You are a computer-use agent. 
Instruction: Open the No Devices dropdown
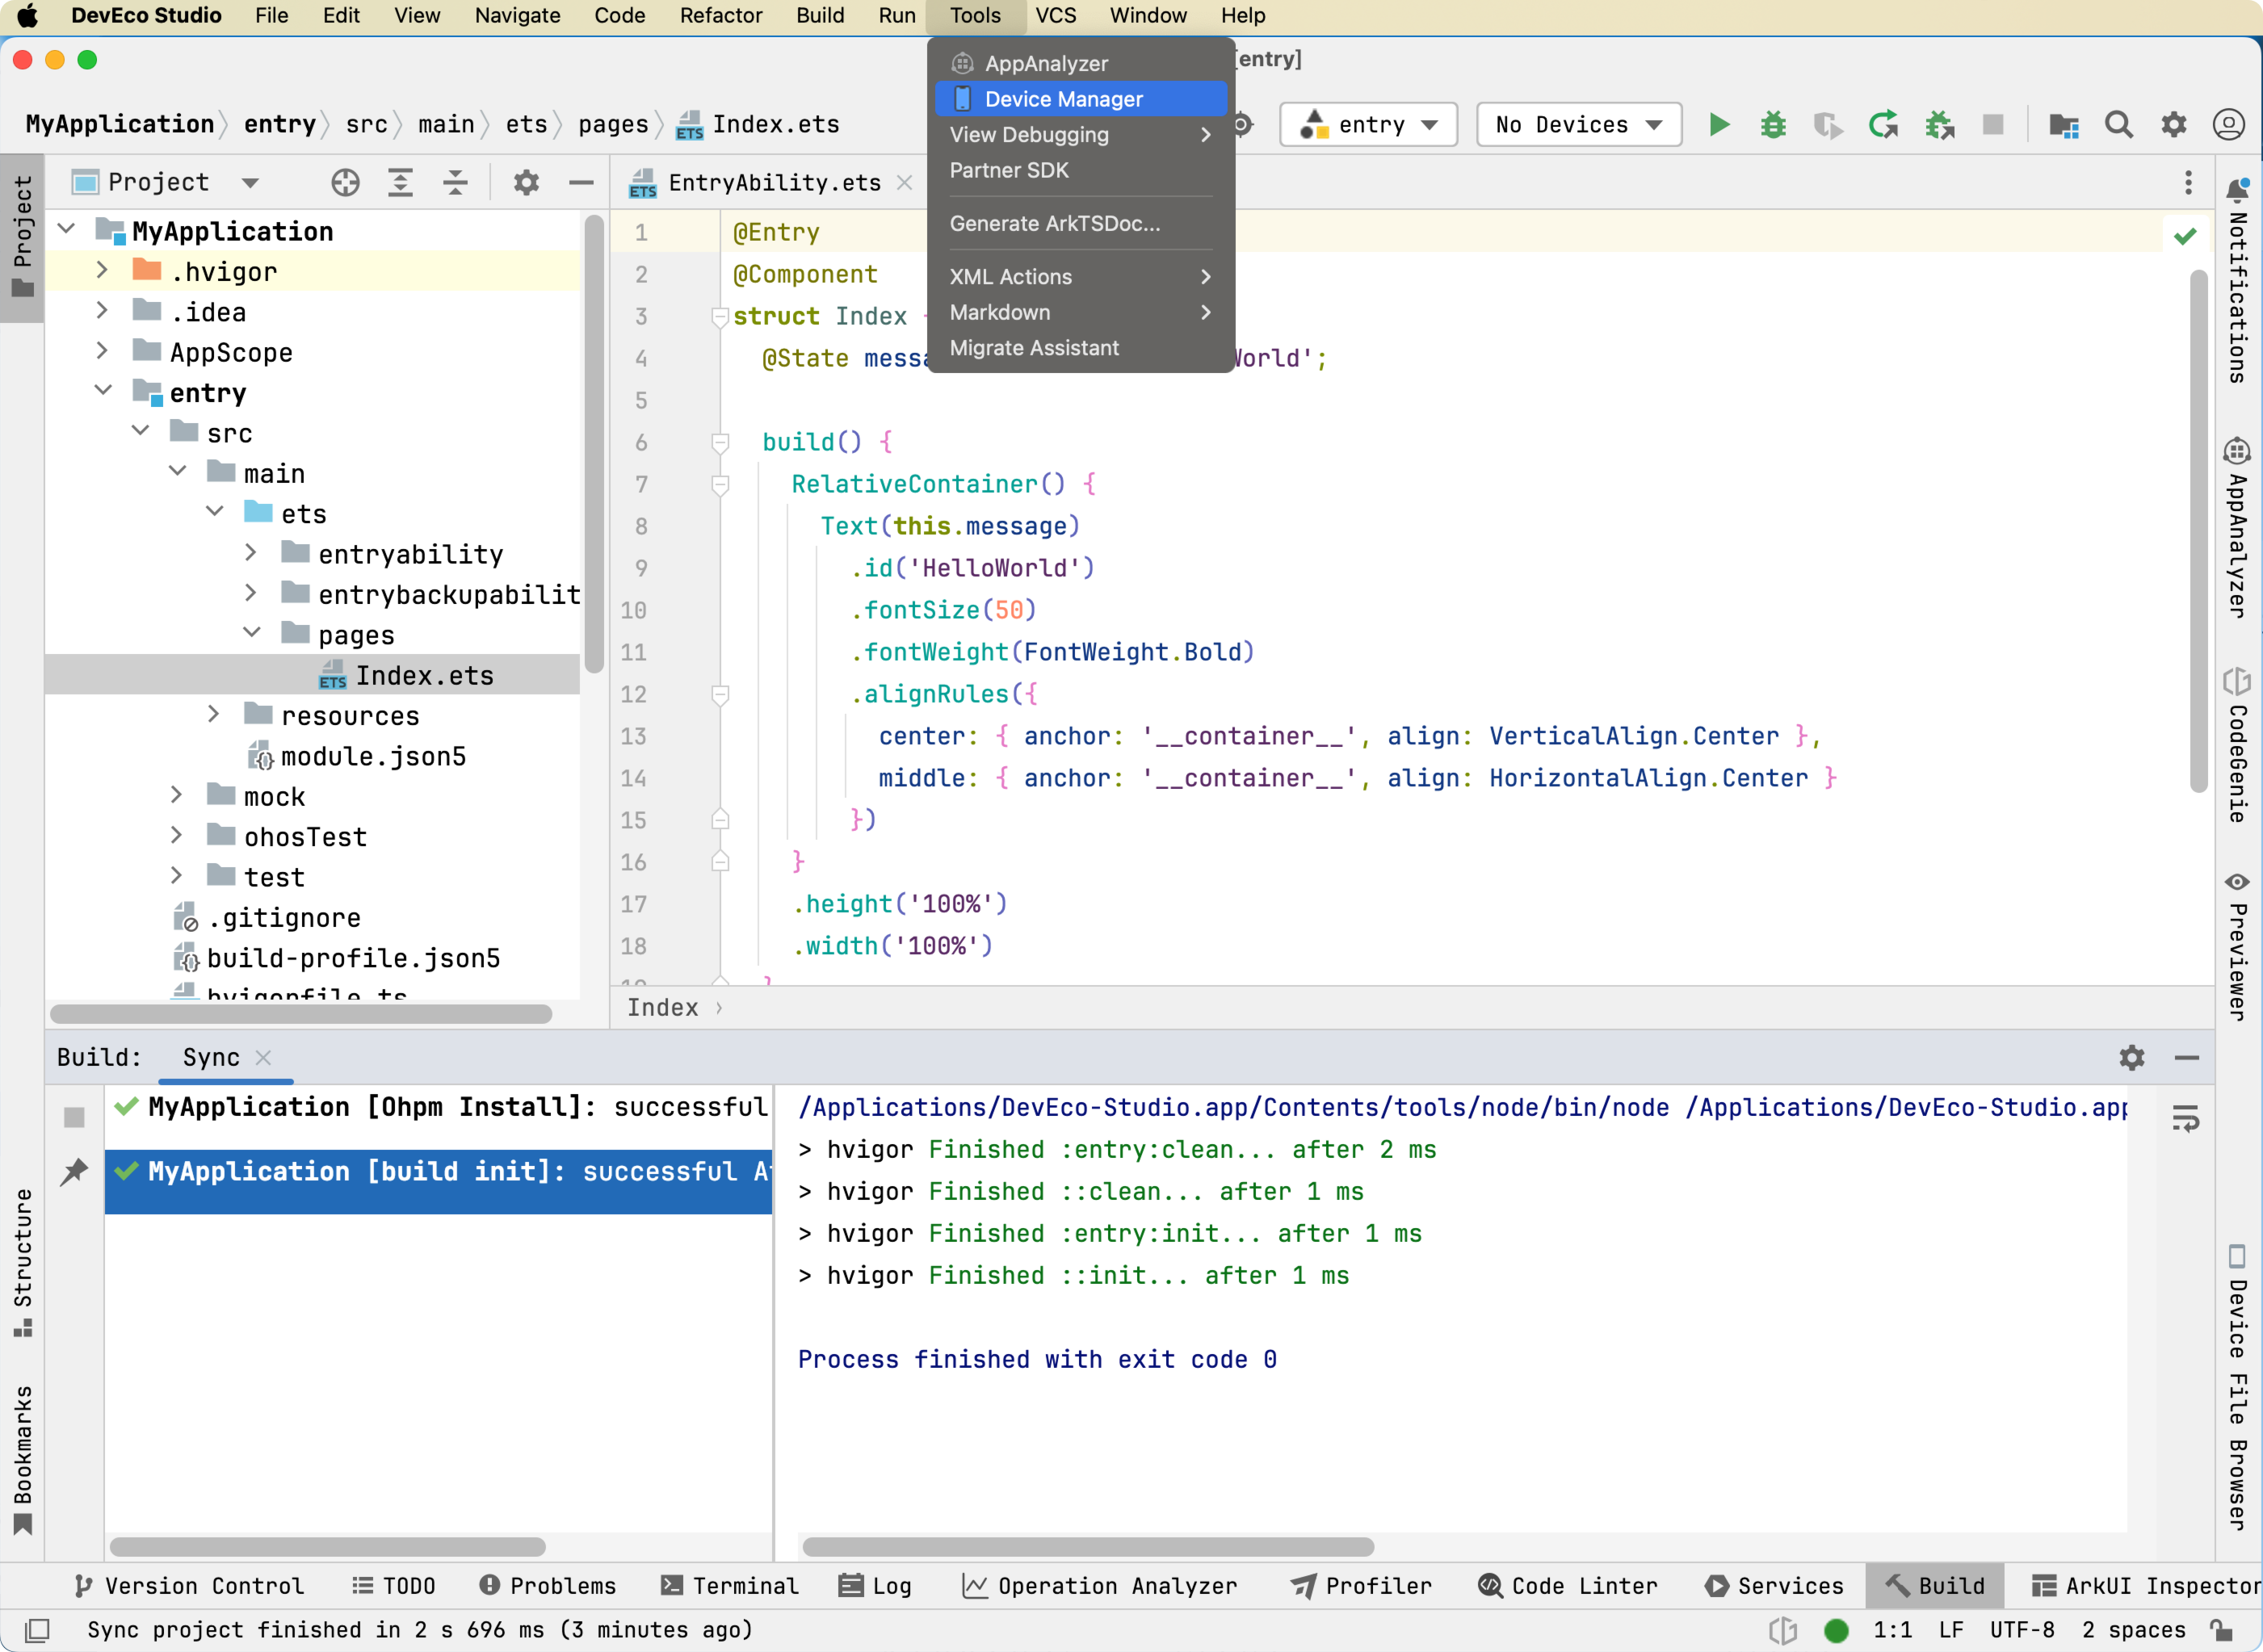(1578, 125)
